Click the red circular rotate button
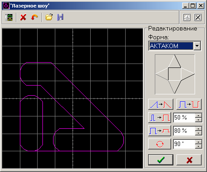 pyautogui.click(x=160, y=144)
